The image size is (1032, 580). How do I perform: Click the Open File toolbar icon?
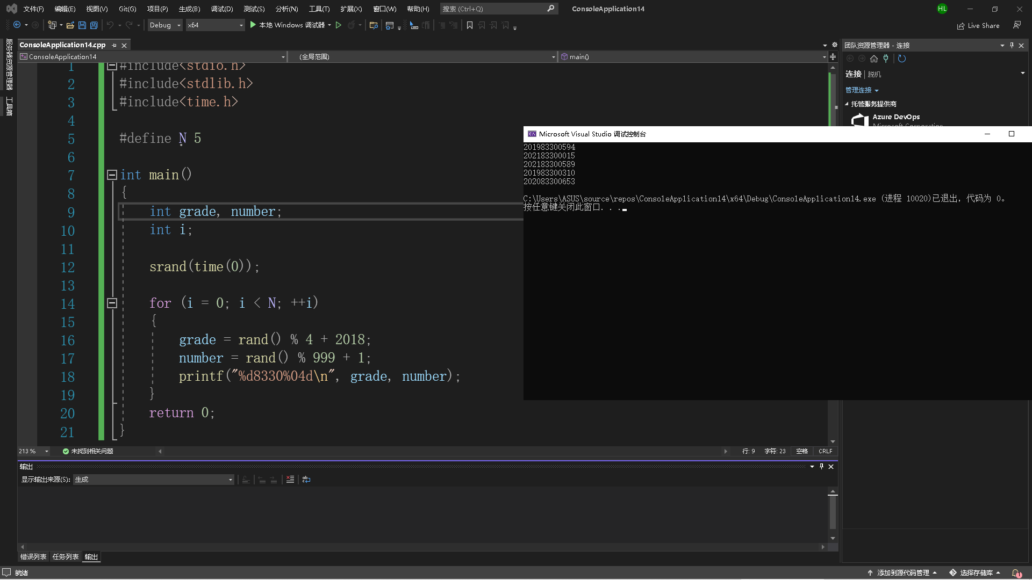(70, 25)
